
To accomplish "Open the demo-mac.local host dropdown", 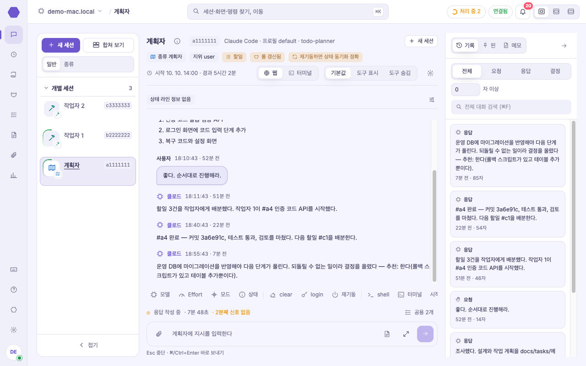I will coord(70,11).
